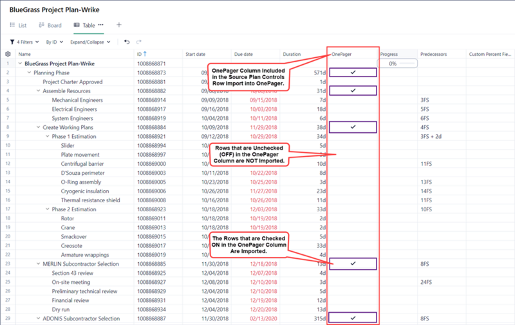Select the Smackover task

tap(74, 236)
